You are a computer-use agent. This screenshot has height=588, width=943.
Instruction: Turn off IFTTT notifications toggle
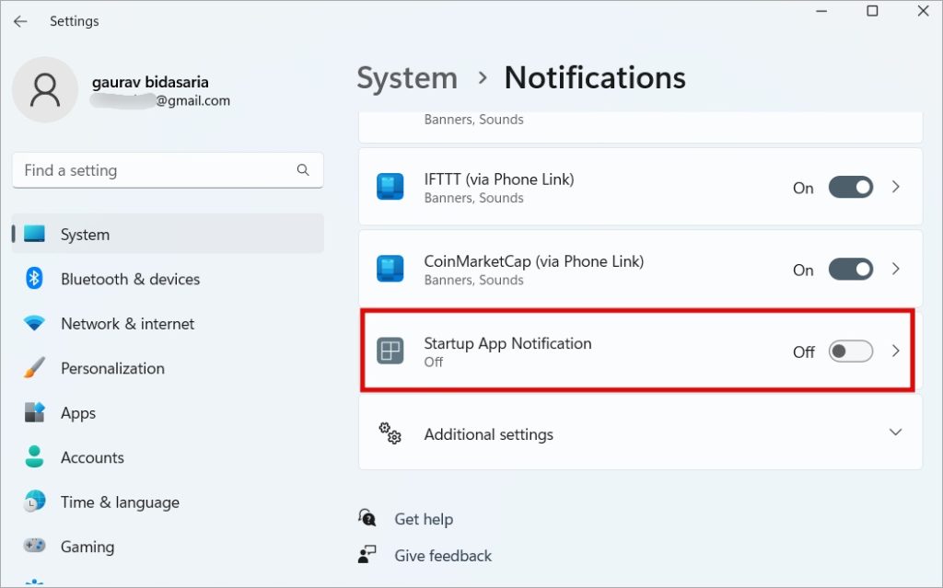pyautogui.click(x=850, y=187)
